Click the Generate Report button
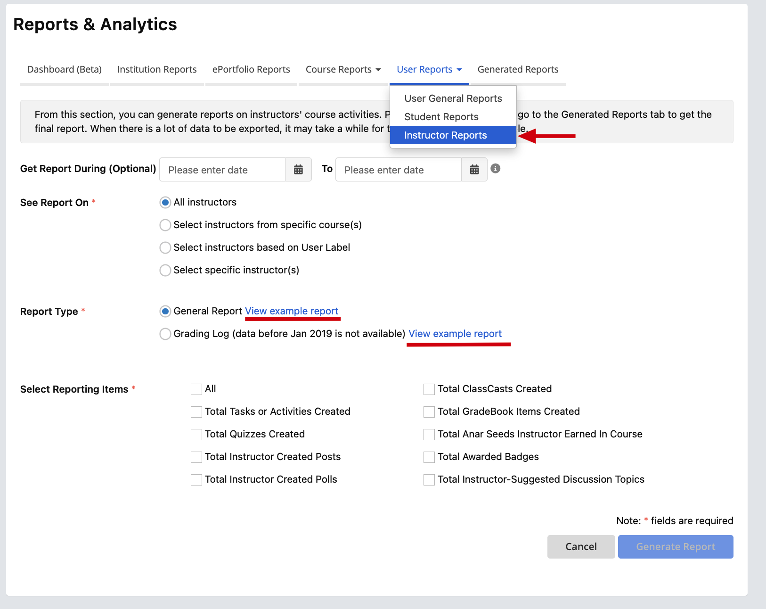766x609 pixels. click(676, 547)
